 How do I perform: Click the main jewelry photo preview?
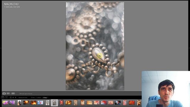(x=95, y=46)
